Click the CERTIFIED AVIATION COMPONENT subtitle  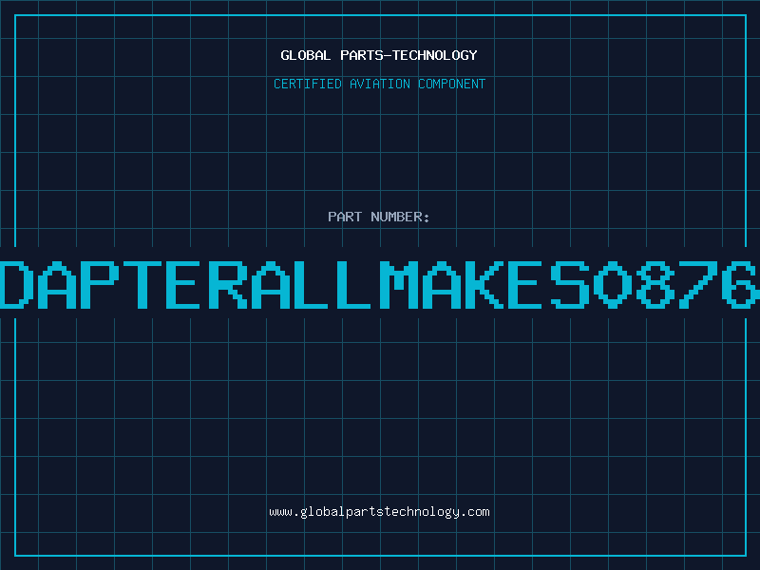[x=379, y=84]
